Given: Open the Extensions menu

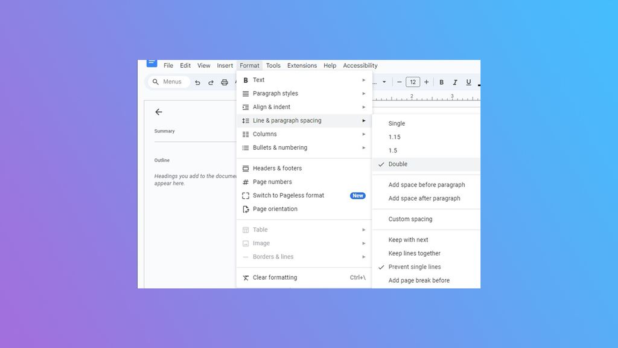Looking at the screenshot, I should [302, 65].
